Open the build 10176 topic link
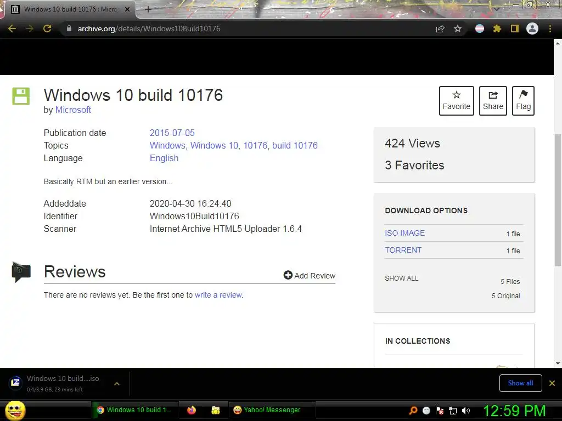Viewport: 562px width, 421px height. (x=295, y=145)
